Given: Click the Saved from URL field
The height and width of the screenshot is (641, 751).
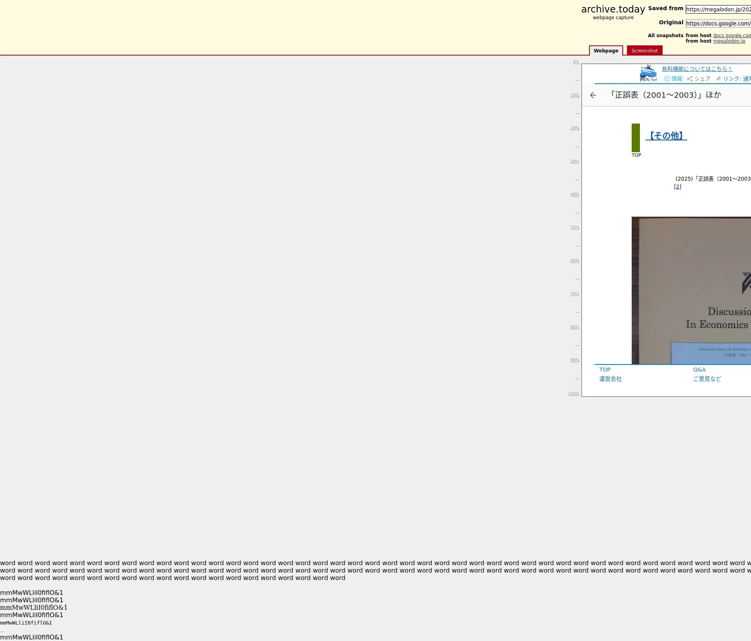Looking at the screenshot, I should pos(718,9).
